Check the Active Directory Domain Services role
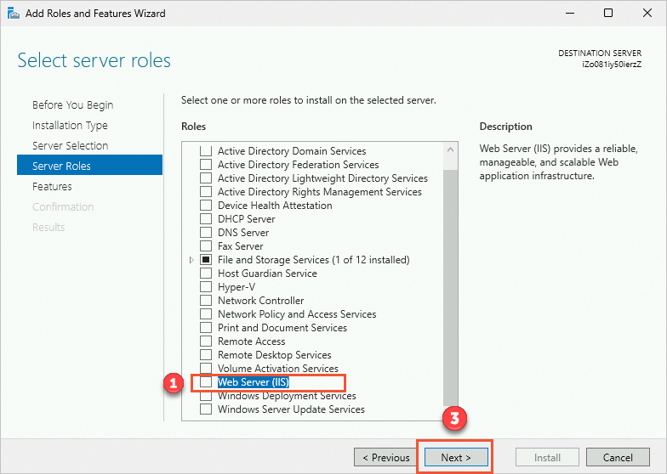 (206, 151)
